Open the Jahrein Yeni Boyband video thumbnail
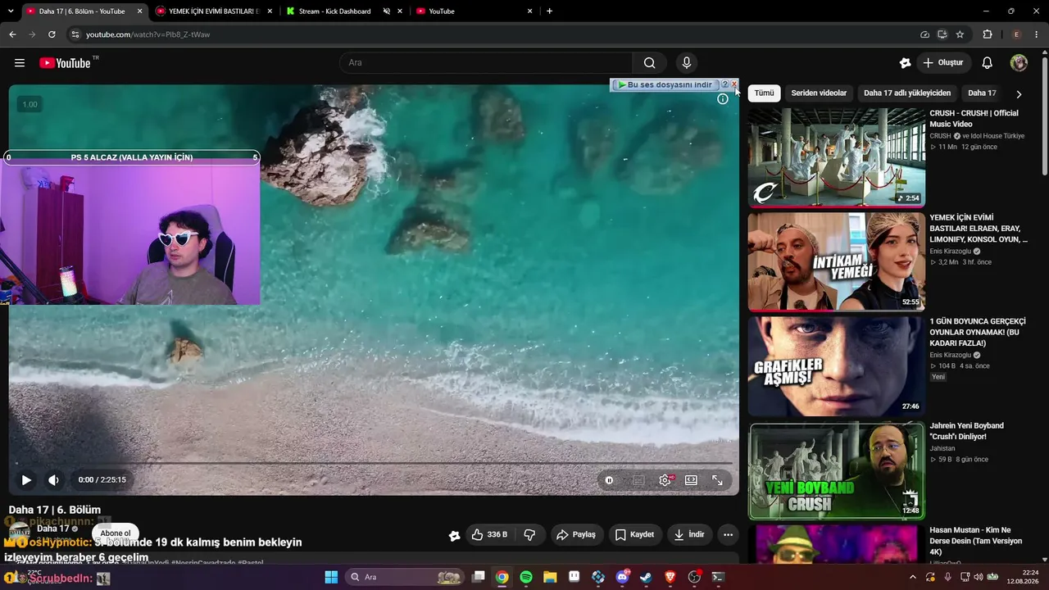The width and height of the screenshot is (1049, 590). pos(837,471)
